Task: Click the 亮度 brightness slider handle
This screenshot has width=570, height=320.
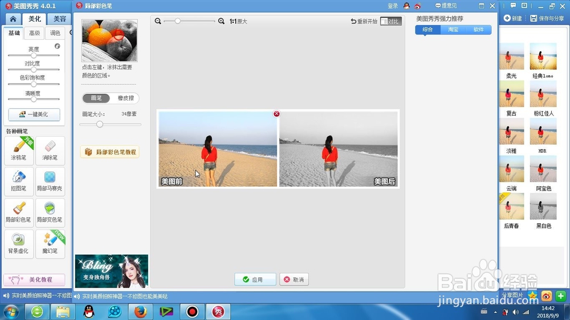Action: 34,56
